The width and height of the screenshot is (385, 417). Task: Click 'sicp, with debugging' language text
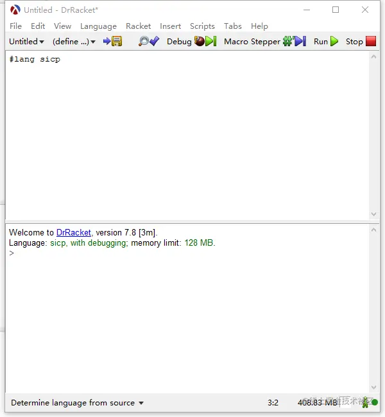tap(89, 243)
